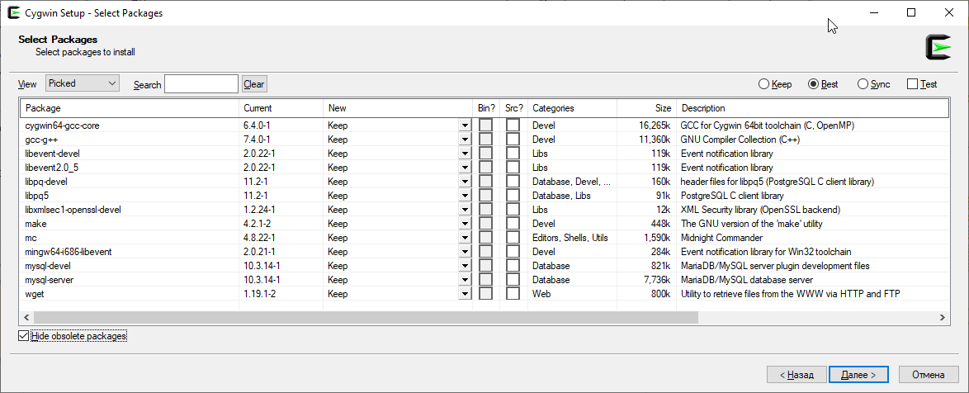Tick Src? checkbox for gcc-g++

[513, 139]
